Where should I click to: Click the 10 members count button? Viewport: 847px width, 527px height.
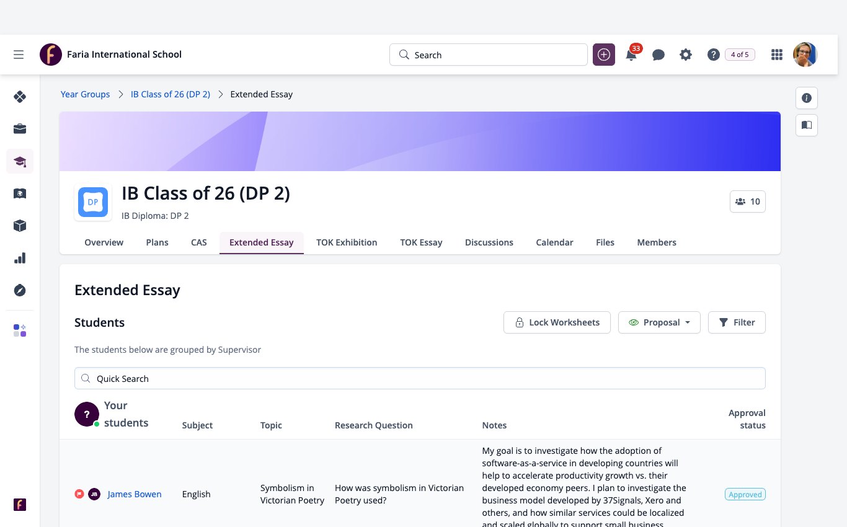(748, 201)
